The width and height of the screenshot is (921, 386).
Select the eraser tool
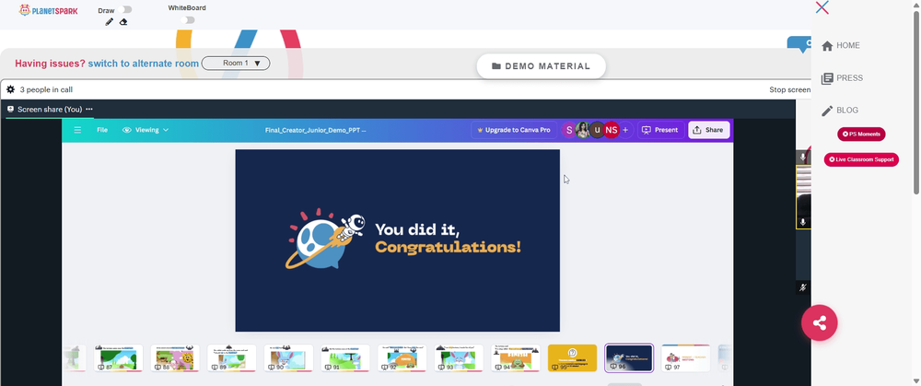coord(123,22)
